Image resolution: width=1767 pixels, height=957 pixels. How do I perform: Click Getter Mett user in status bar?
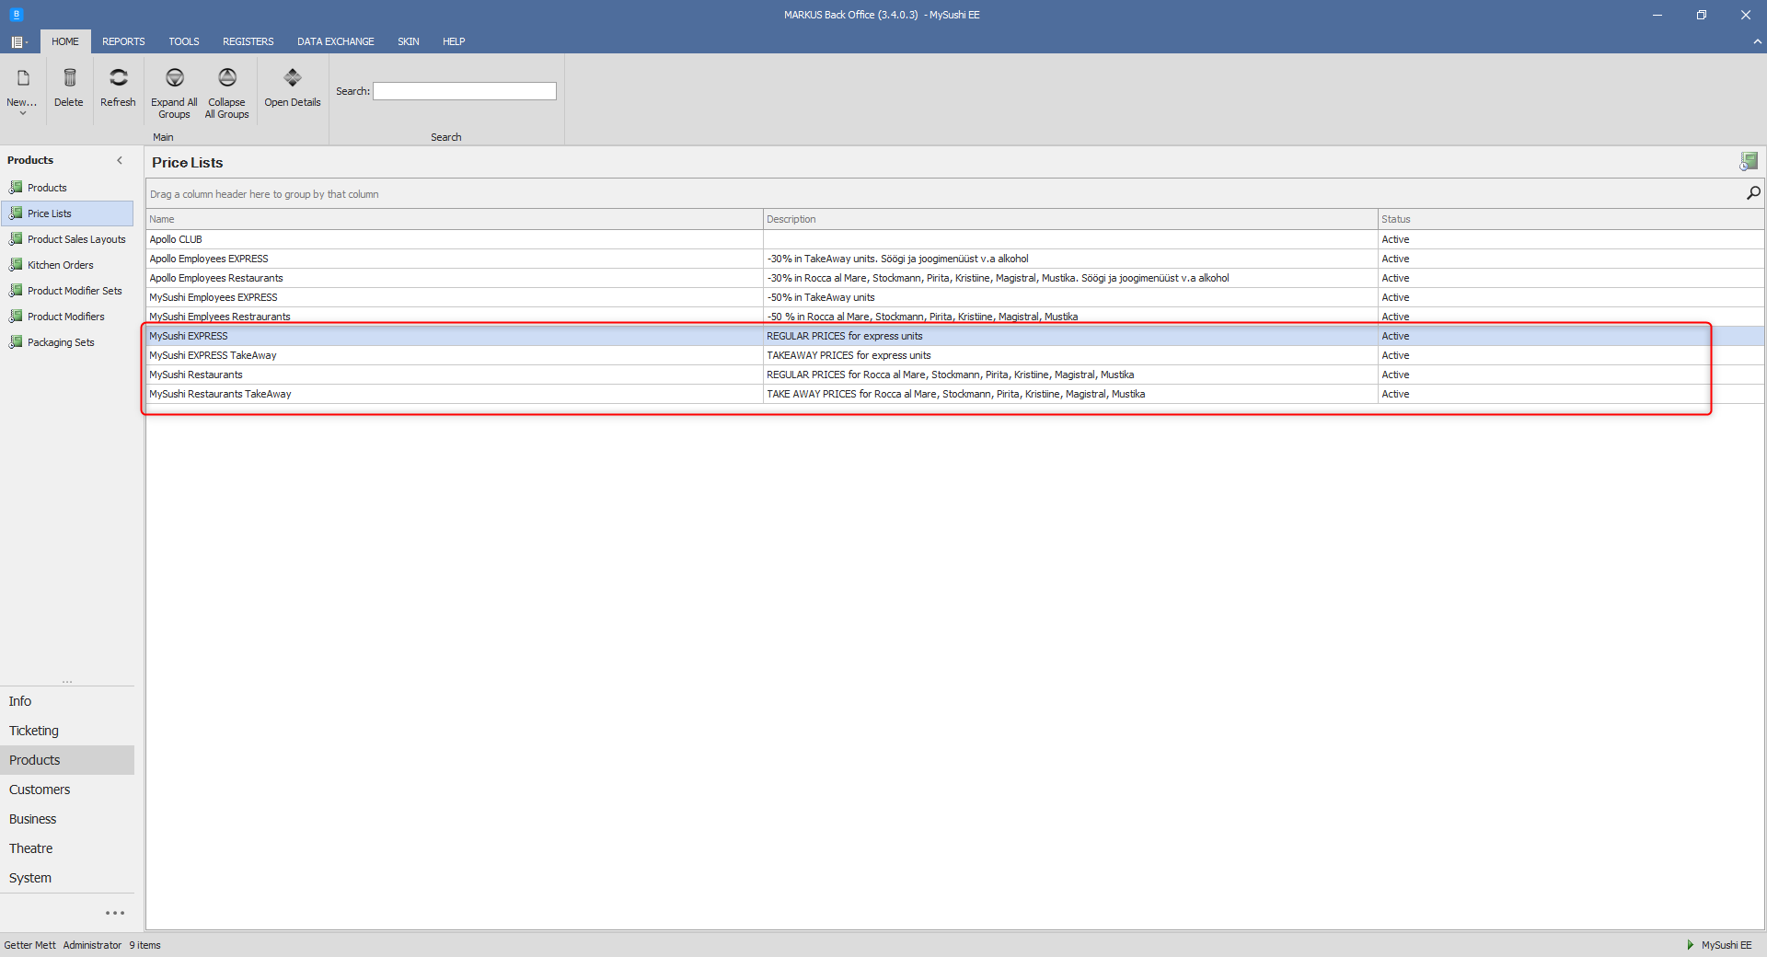coord(29,945)
